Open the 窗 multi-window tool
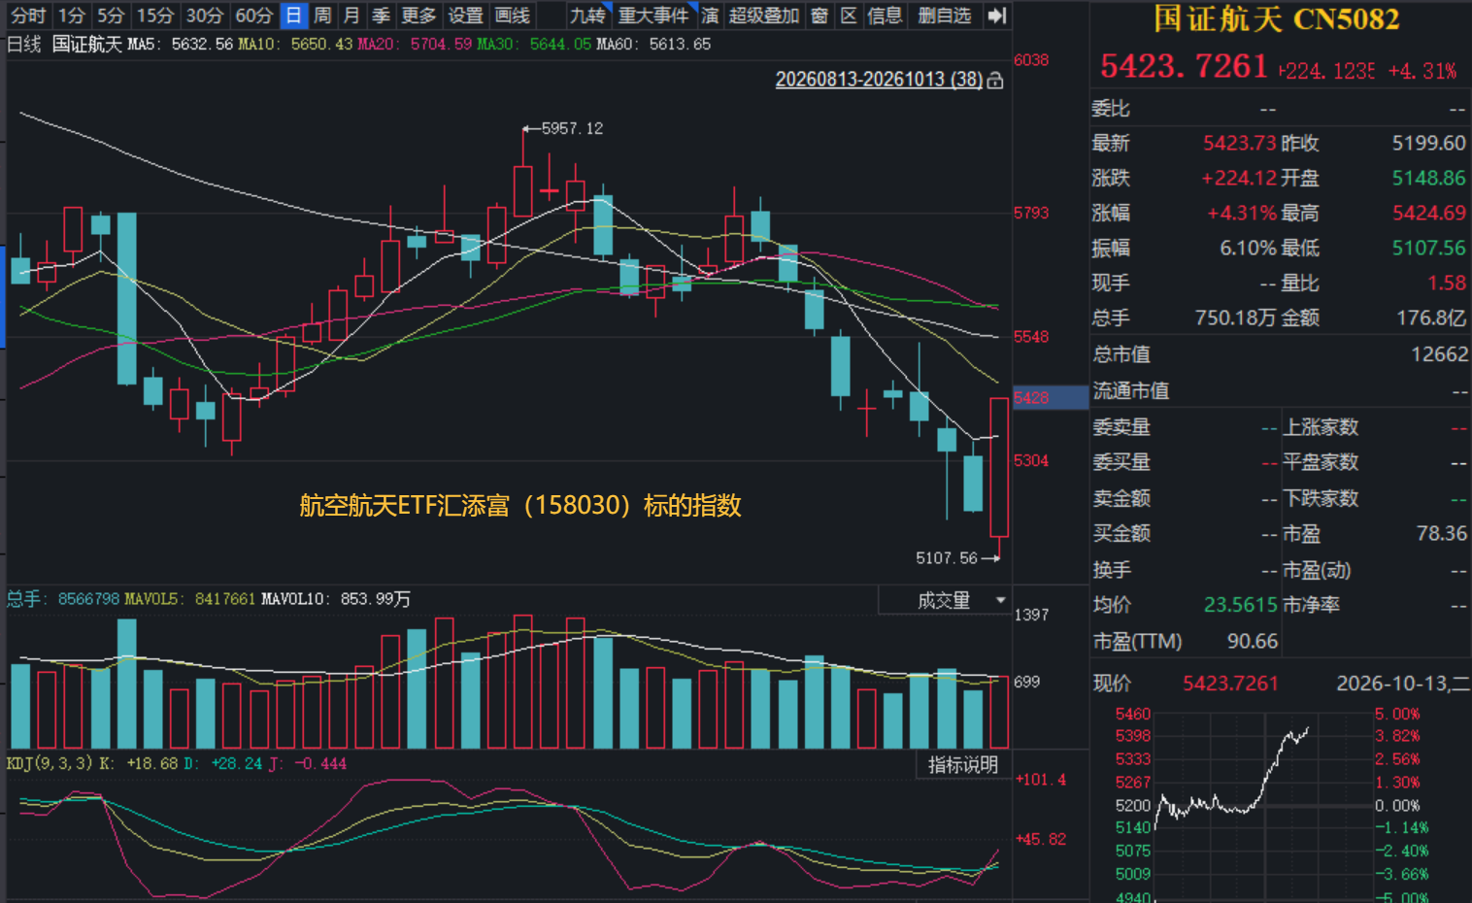This screenshot has width=1472, height=903. click(x=820, y=16)
